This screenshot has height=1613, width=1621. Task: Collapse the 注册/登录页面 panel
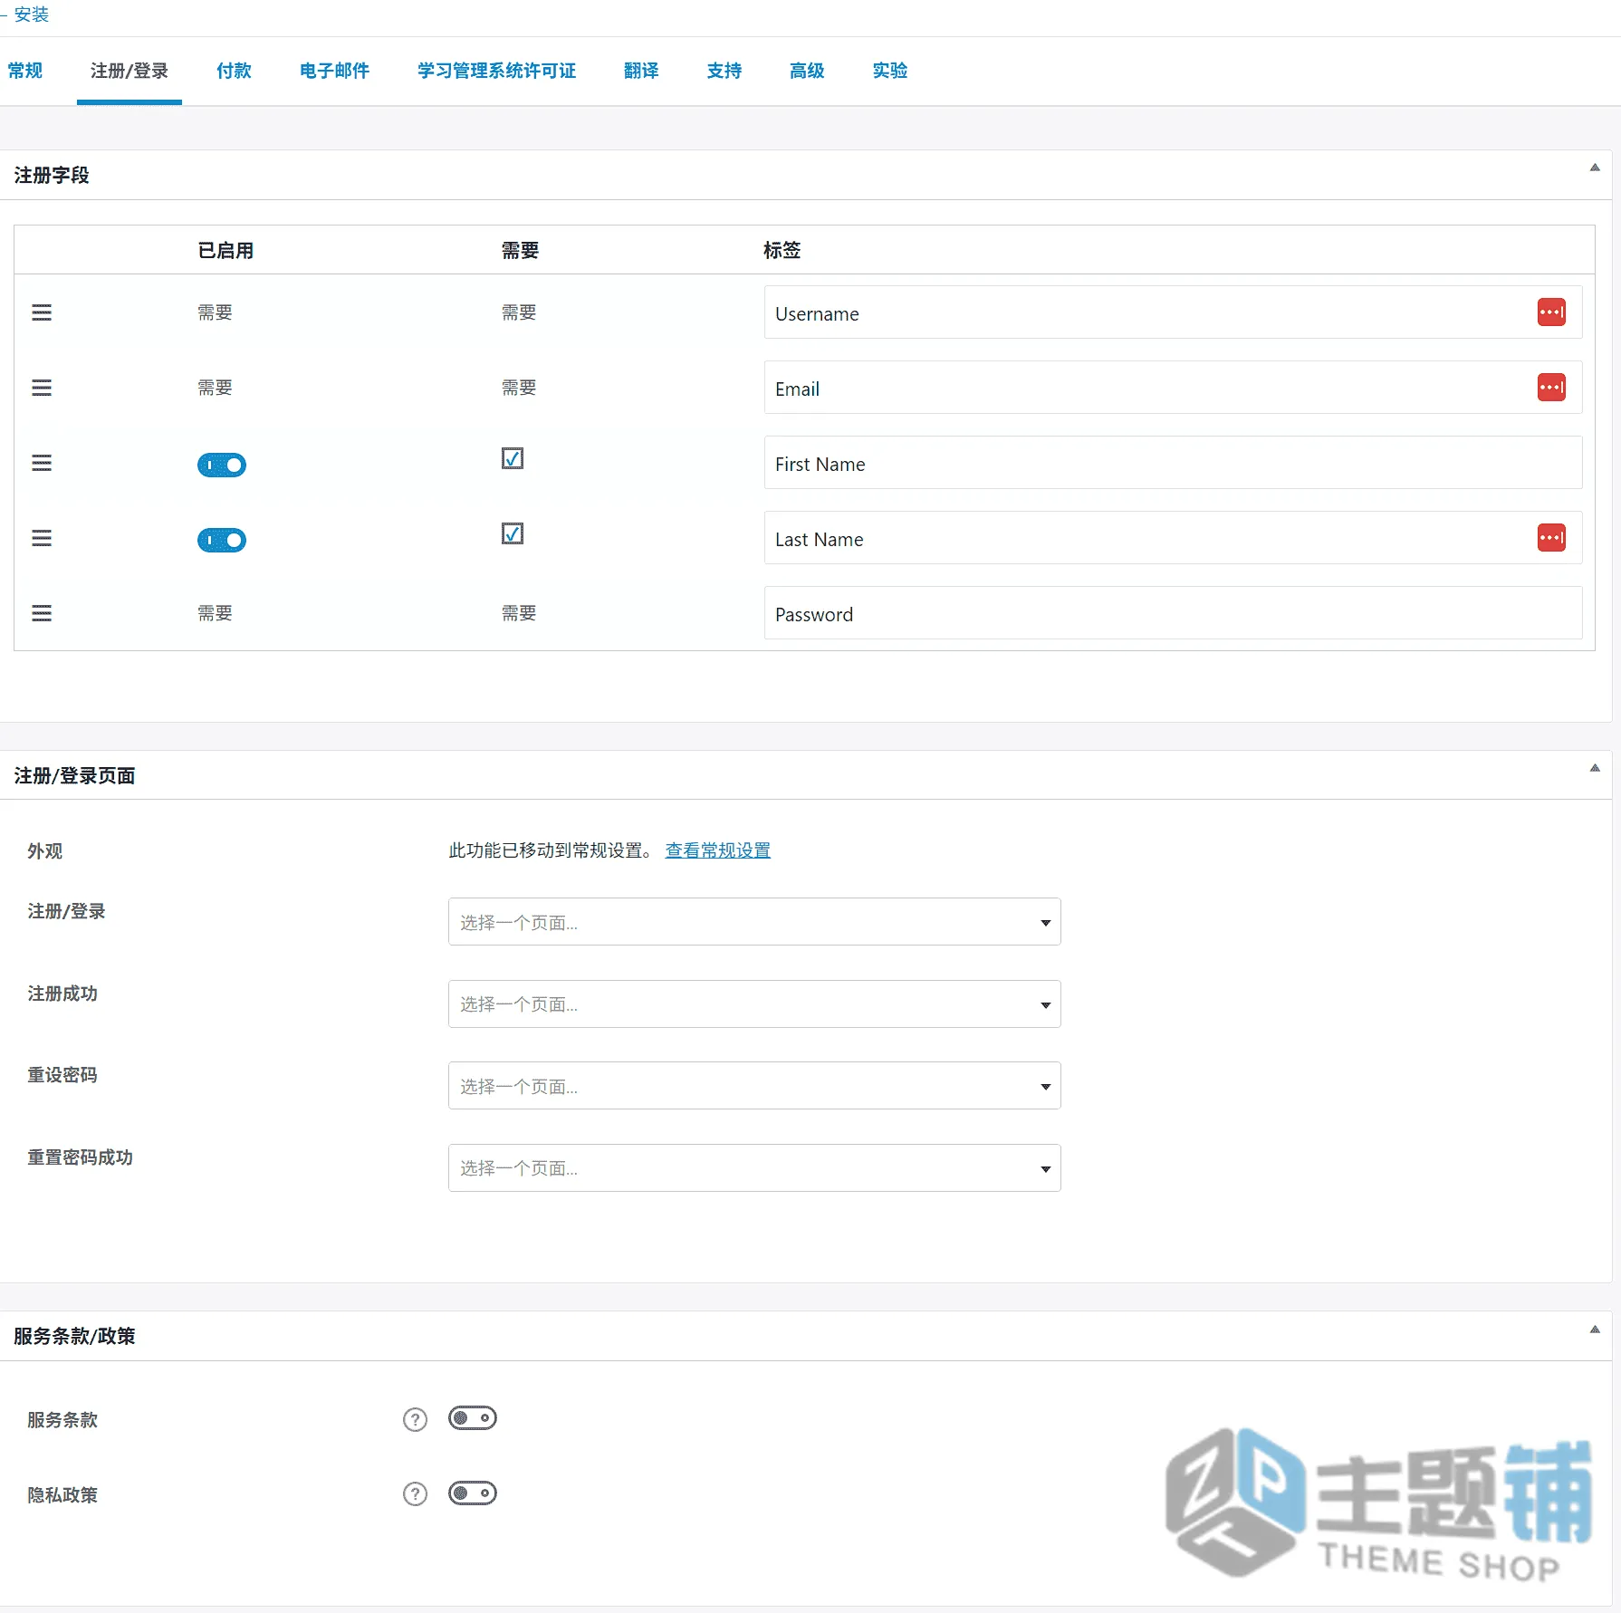[x=1595, y=768]
